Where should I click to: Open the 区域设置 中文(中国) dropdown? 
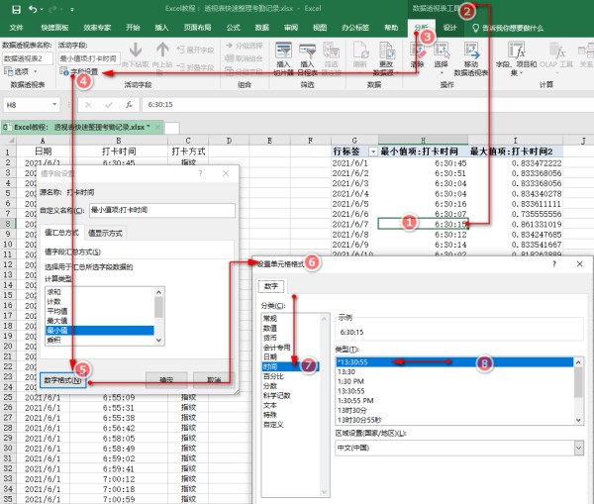578,448
